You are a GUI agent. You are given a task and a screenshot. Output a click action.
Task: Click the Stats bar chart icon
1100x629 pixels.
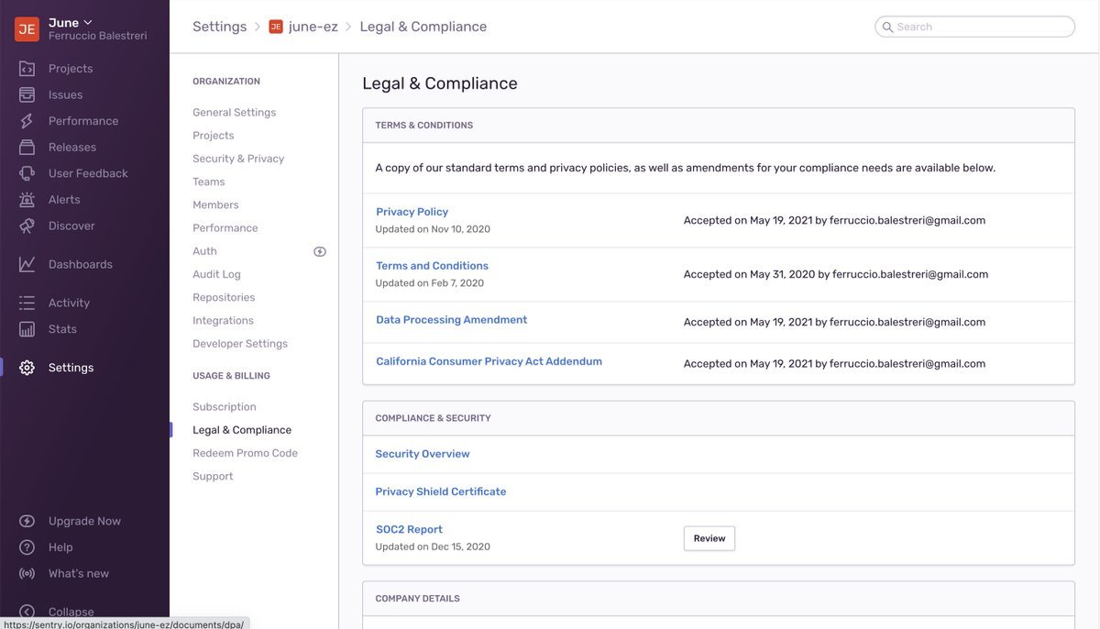pos(27,329)
